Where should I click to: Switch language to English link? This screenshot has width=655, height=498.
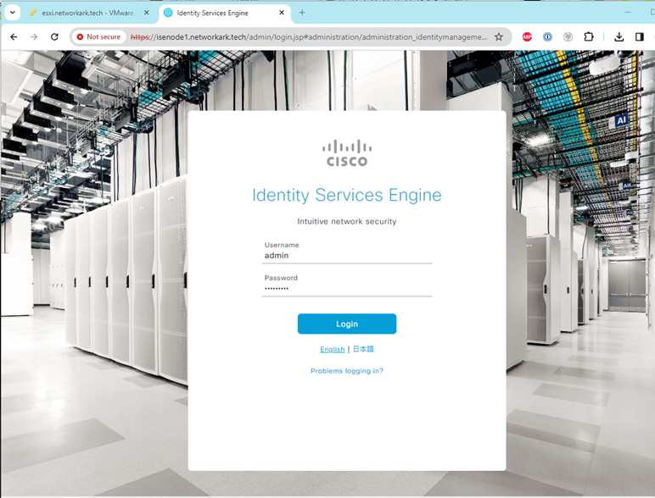[x=332, y=349]
